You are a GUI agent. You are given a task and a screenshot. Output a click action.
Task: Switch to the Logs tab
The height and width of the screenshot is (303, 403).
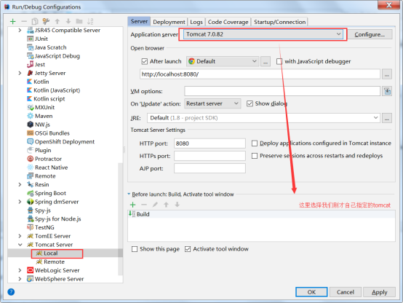click(x=196, y=22)
